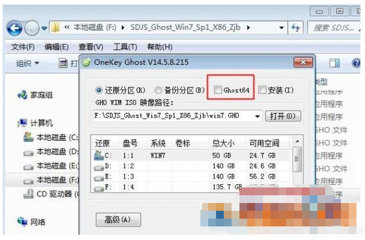The height and width of the screenshot is (240, 365).
Task: Open the 文件(F) menu
Action: tap(23, 47)
